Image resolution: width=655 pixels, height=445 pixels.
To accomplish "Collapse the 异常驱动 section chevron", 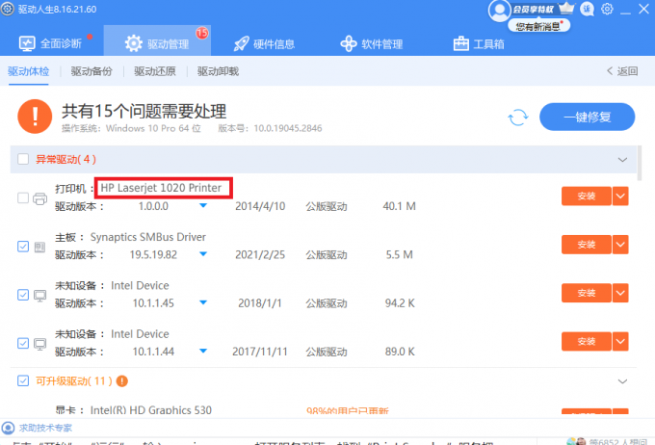I will (x=621, y=159).
